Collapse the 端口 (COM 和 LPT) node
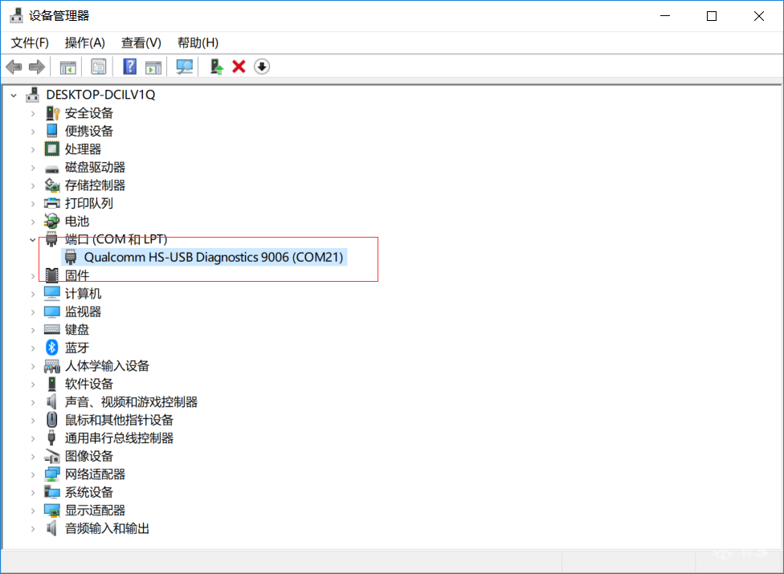The height and width of the screenshot is (574, 784). [x=33, y=240]
